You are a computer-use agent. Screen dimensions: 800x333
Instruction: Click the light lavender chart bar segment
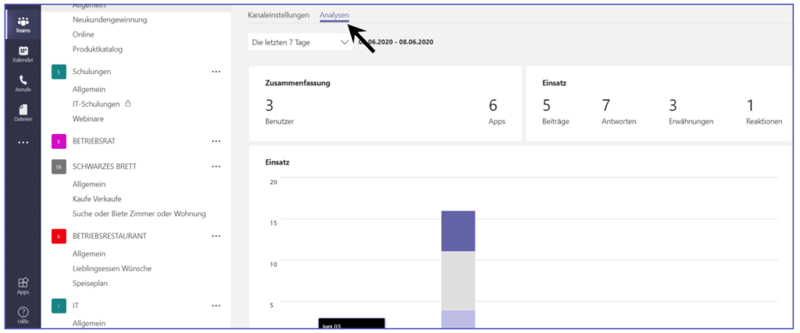tap(458, 319)
